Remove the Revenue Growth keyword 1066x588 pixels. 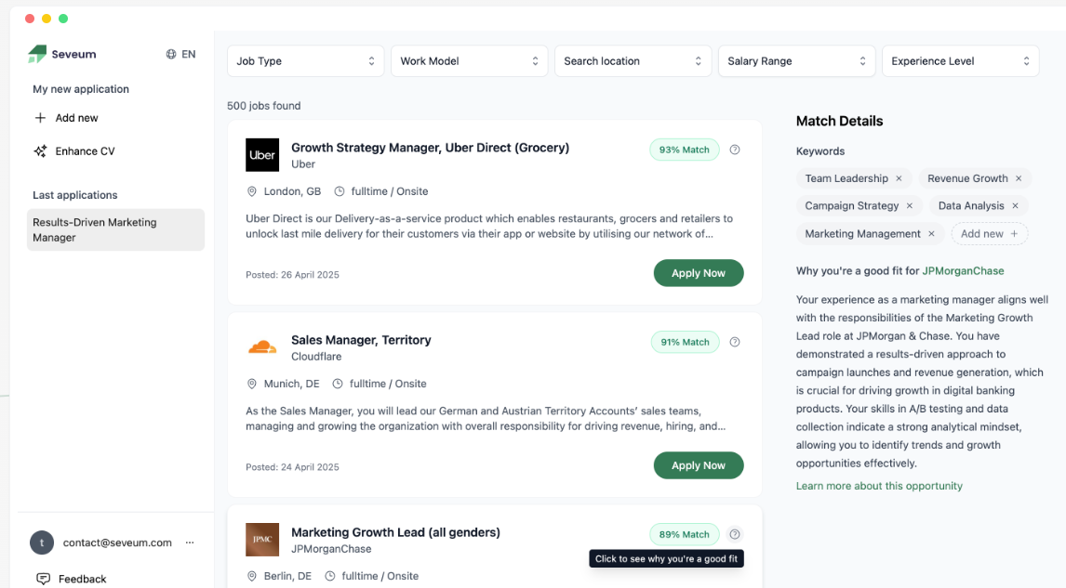(1019, 178)
